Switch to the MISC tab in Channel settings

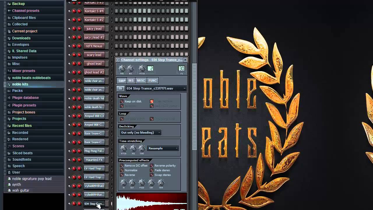pyautogui.click(x=141, y=80)
